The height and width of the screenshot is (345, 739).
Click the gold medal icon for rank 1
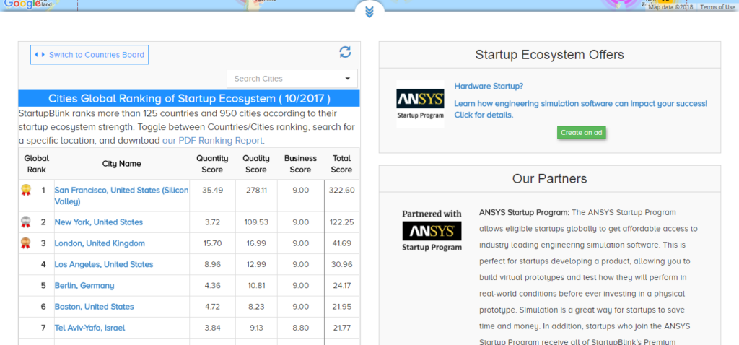click(x=27, y=191)
